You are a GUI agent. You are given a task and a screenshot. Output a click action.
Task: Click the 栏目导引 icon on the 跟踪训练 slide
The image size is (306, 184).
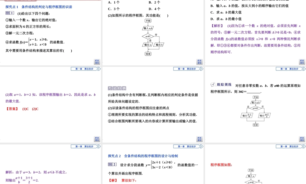click(302, 139)
